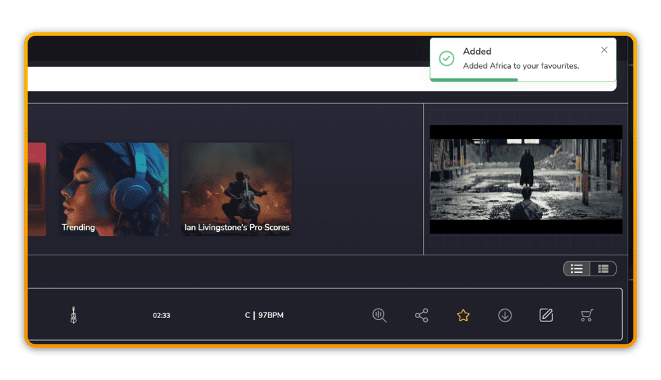661x380 pixels.
Task: Dismiss the Added notification
Action: [x=604, y=50]
